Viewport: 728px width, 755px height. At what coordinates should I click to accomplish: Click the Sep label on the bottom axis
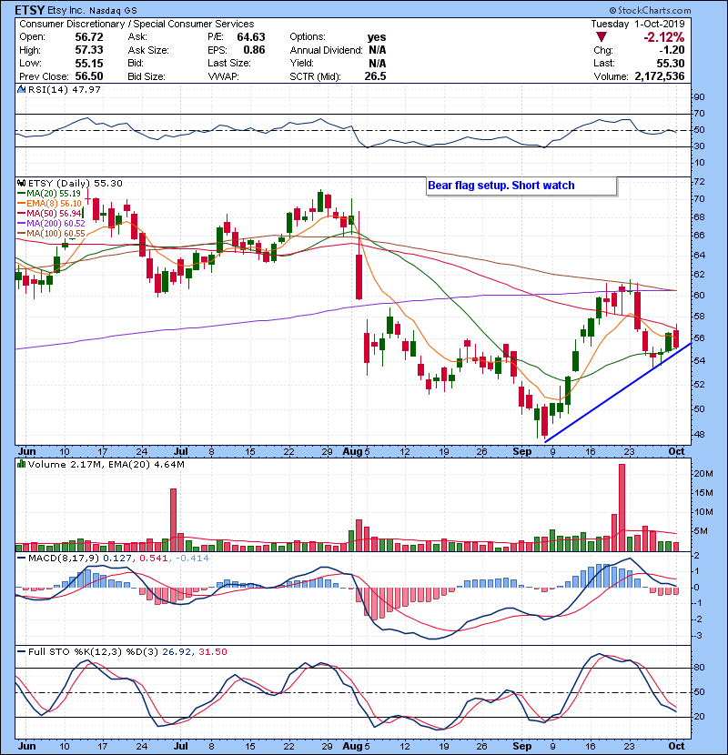[x=521, y=746]
